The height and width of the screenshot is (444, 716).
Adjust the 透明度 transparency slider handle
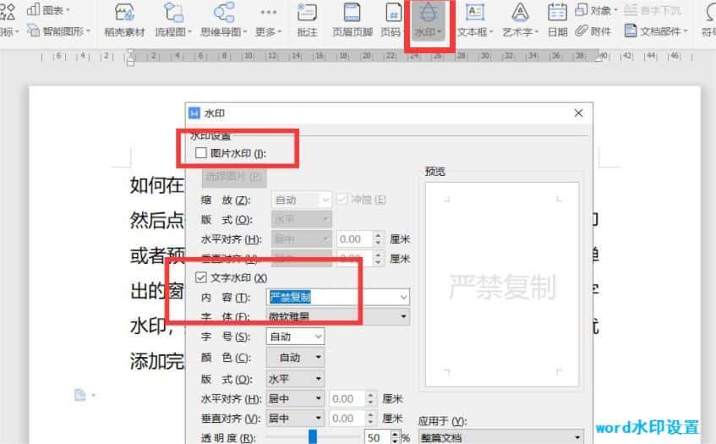pyautogui.click(x=313, y=436)
